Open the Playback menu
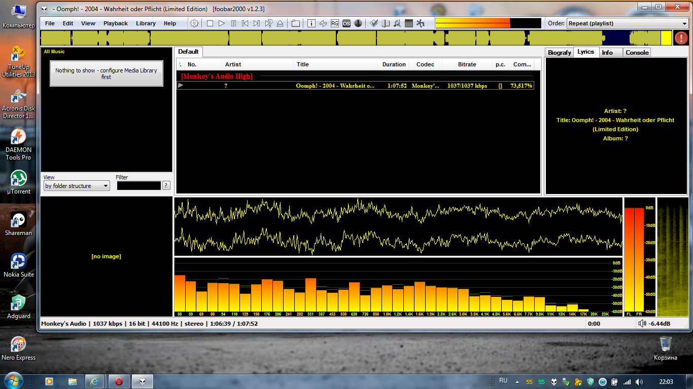This screenshot has width=693, height=389. click(116, 23)
